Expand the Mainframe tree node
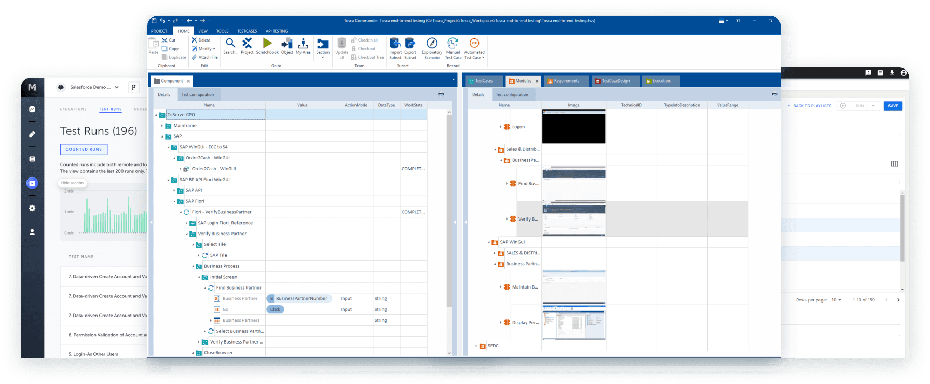Viewport: 930px width, 384px height. pyautogui.click(x=162, y=126)
